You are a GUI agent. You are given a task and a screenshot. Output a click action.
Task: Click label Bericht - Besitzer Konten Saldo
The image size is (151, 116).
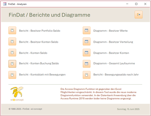click(x=39, y=42)
